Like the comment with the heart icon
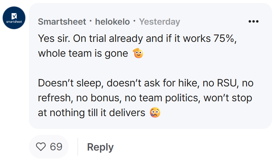278x166 pixels. point(41,147)
